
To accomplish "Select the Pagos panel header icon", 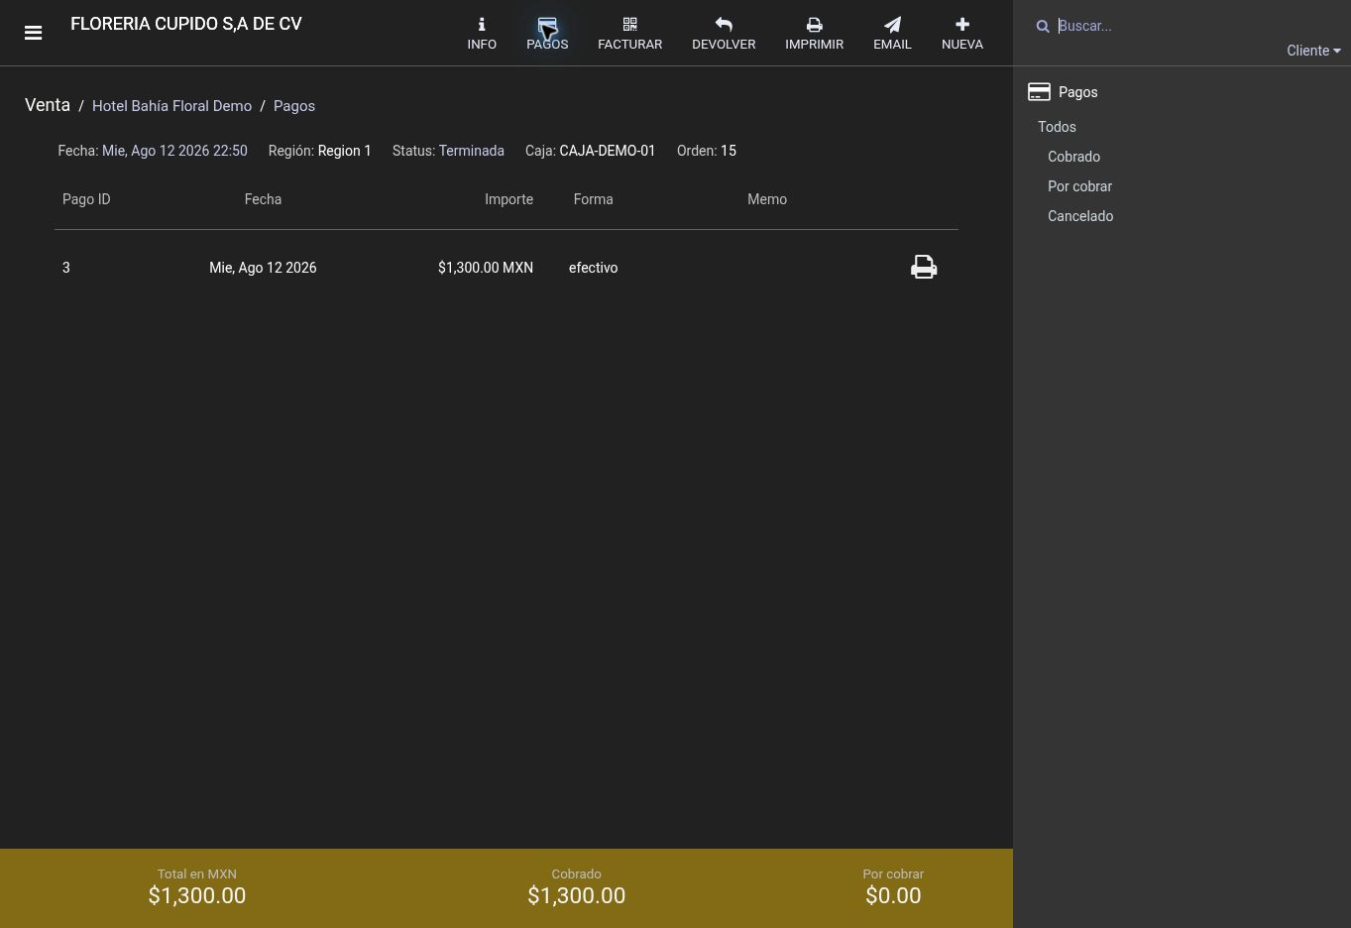I will click(x=1039, y=92).
